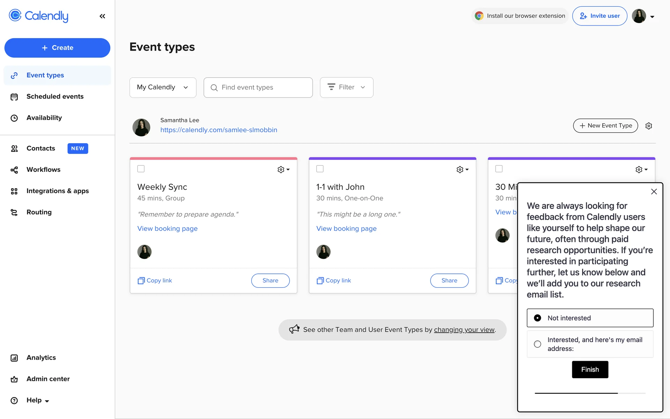Click Samantha Lee's profile avatar

(x=141, y=127)
